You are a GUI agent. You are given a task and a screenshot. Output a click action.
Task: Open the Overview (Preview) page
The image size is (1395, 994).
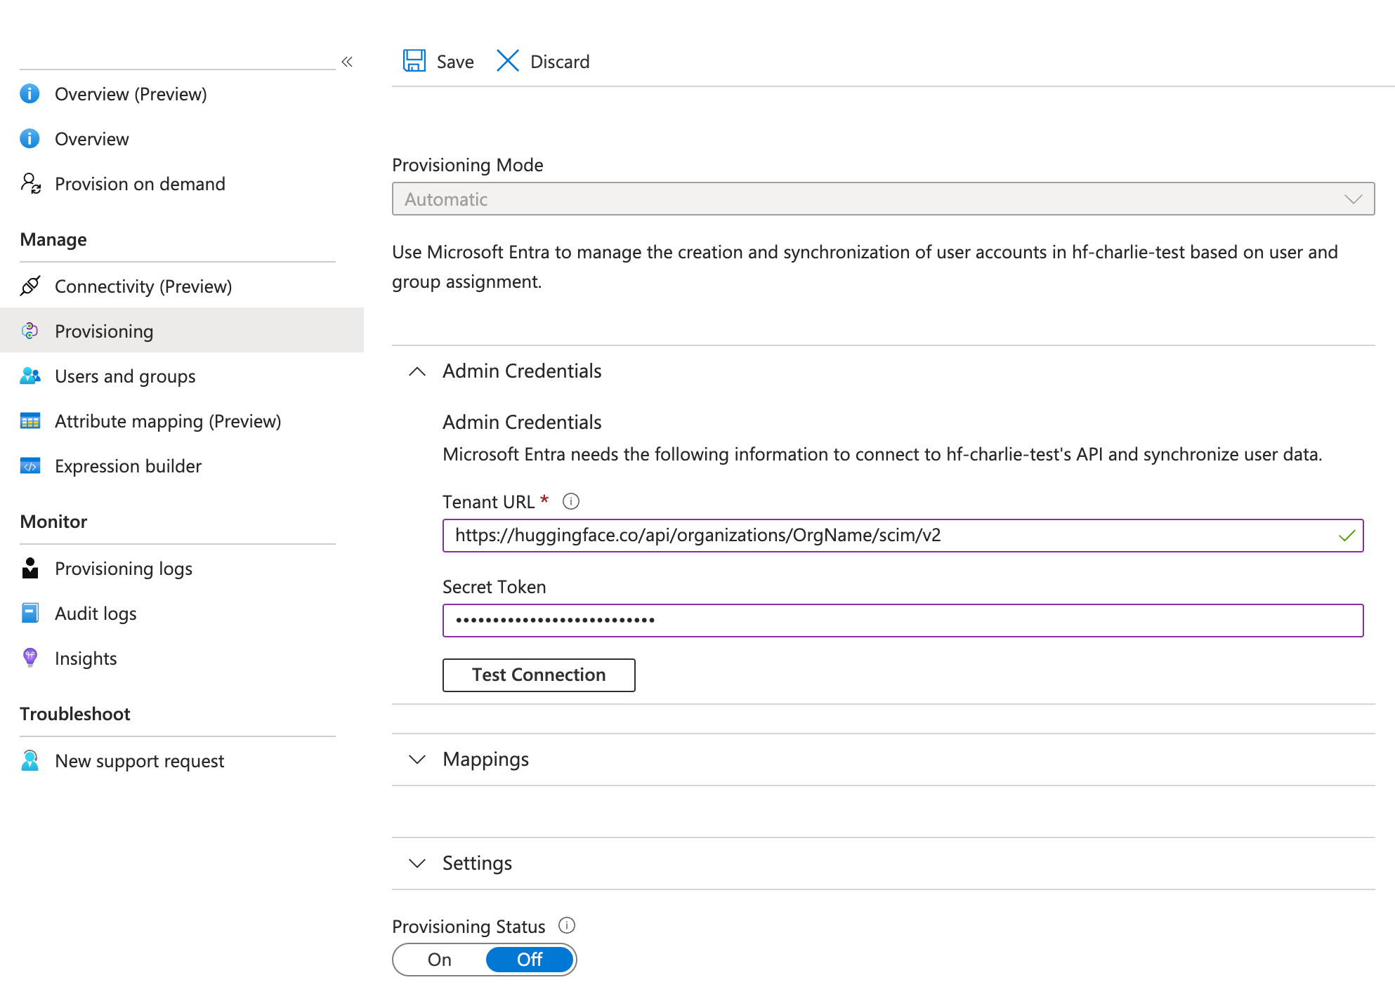tap(131, 94)
